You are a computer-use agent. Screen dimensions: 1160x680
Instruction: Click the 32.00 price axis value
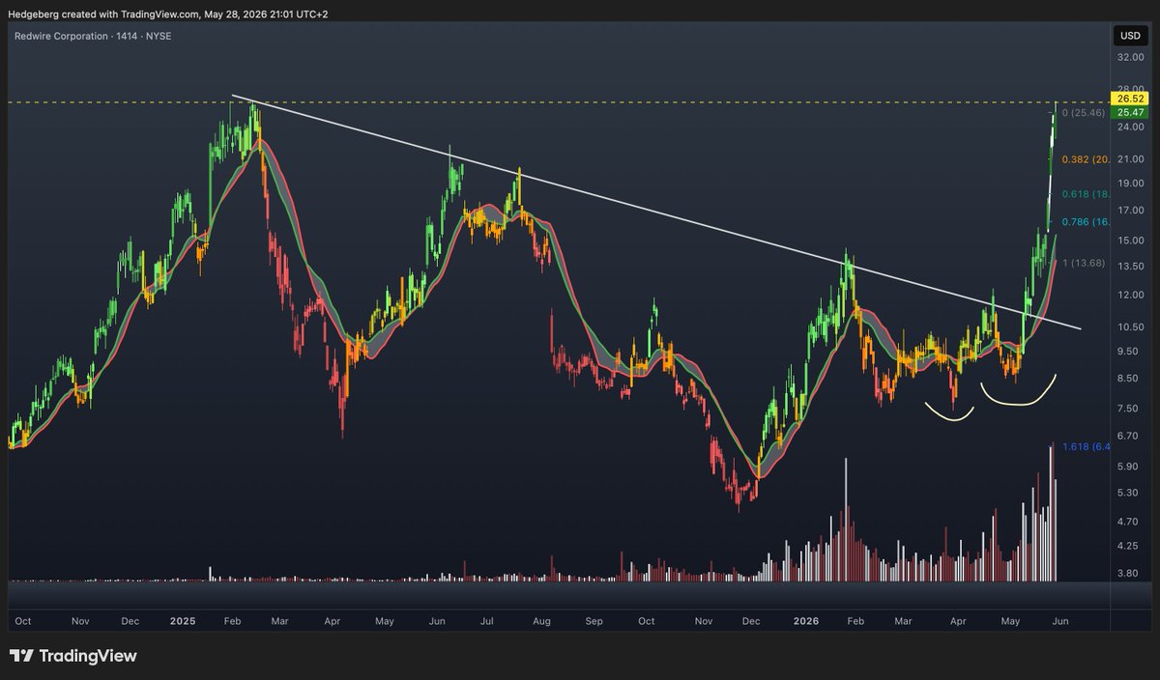tap(1130, 58)
